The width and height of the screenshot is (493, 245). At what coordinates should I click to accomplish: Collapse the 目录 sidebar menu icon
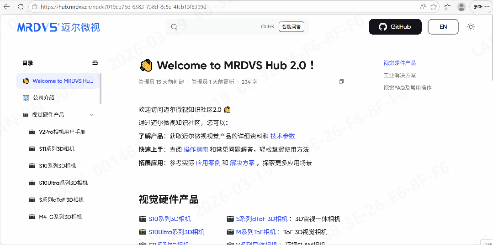pyautogui.click(x=95, y=63)
